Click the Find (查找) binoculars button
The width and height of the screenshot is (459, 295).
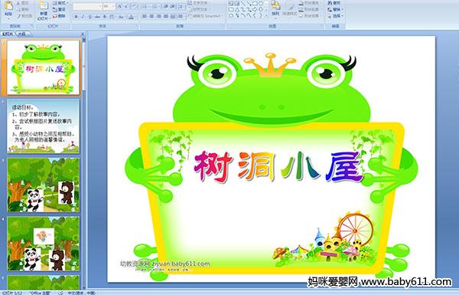[x=334, y=3]
